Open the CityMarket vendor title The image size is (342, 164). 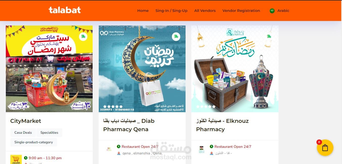26,121
